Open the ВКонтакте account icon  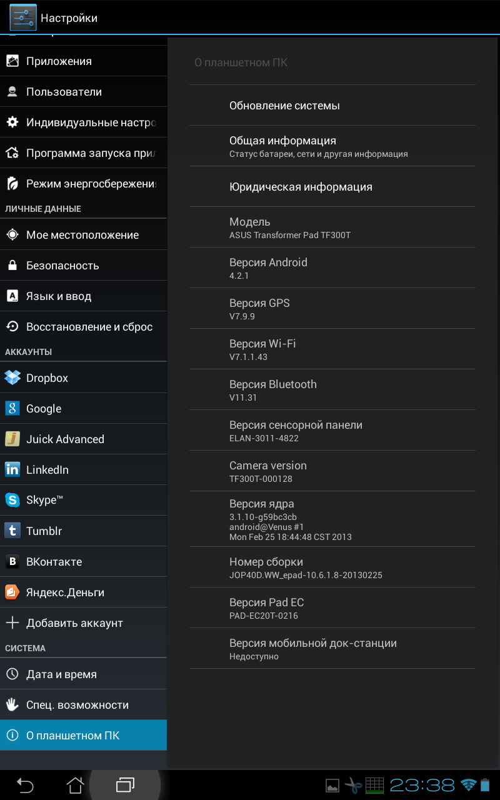(x=12, y=561)
